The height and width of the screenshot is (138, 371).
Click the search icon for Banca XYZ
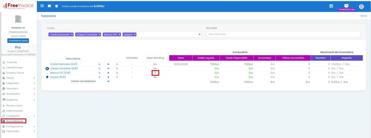coord(99,73)
